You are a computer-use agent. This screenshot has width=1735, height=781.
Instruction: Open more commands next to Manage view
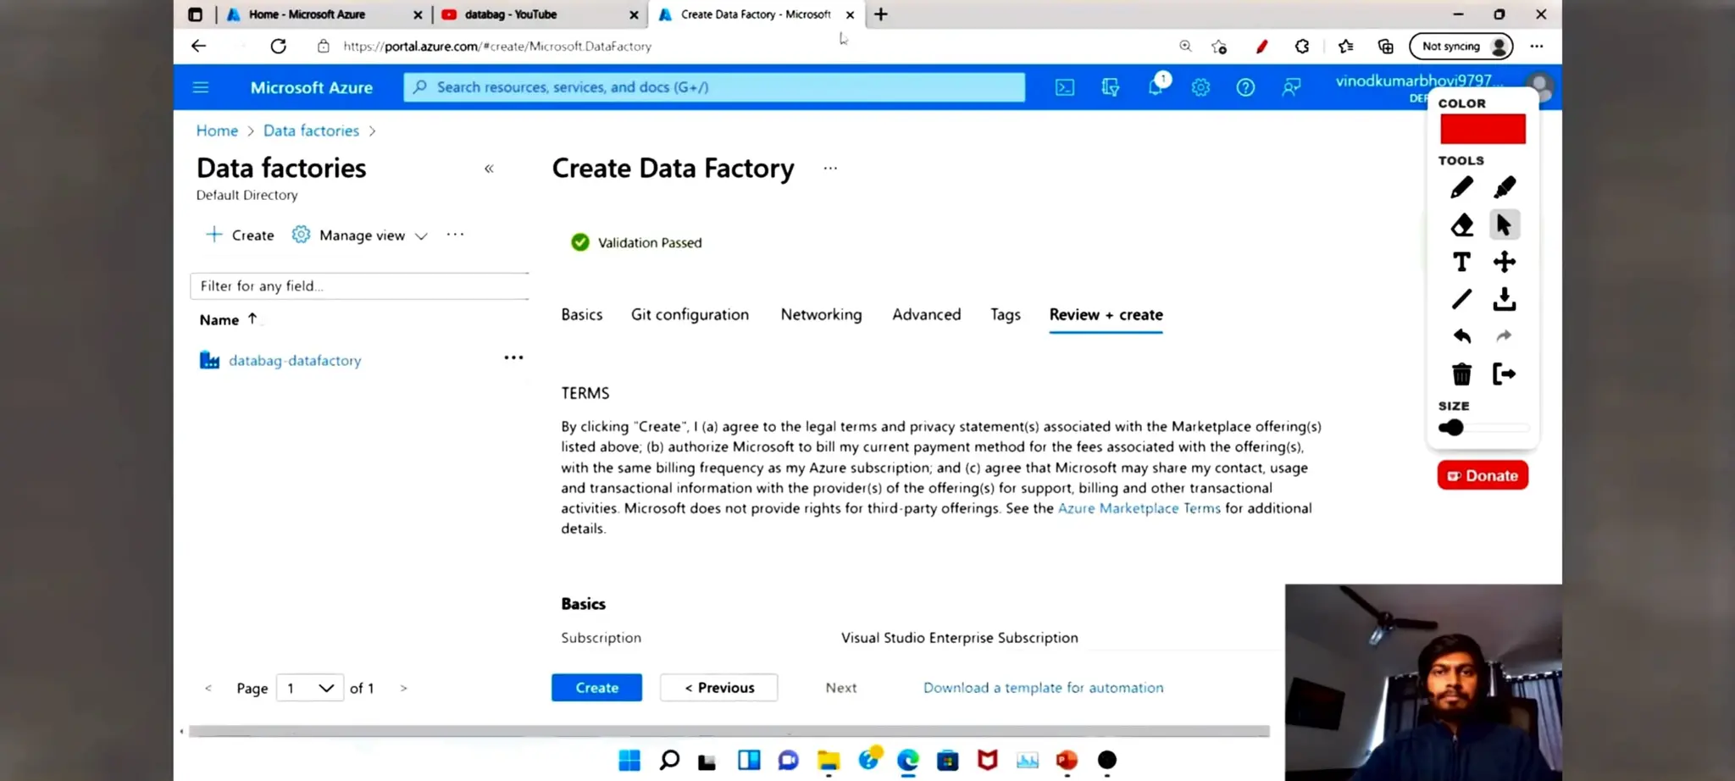tap(455, 235)
